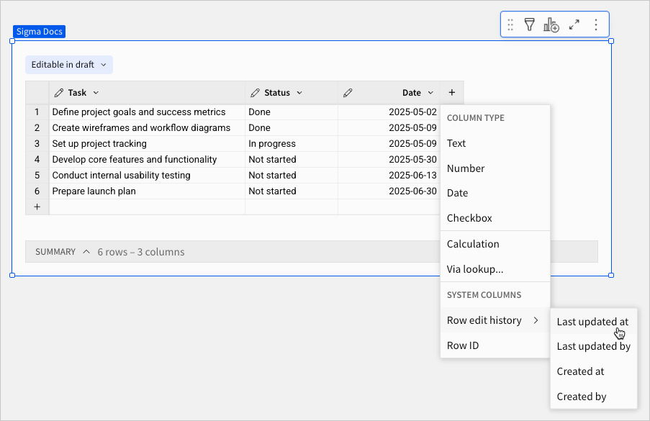
Task: Click the In progress status cell
Action: point(272,143)
